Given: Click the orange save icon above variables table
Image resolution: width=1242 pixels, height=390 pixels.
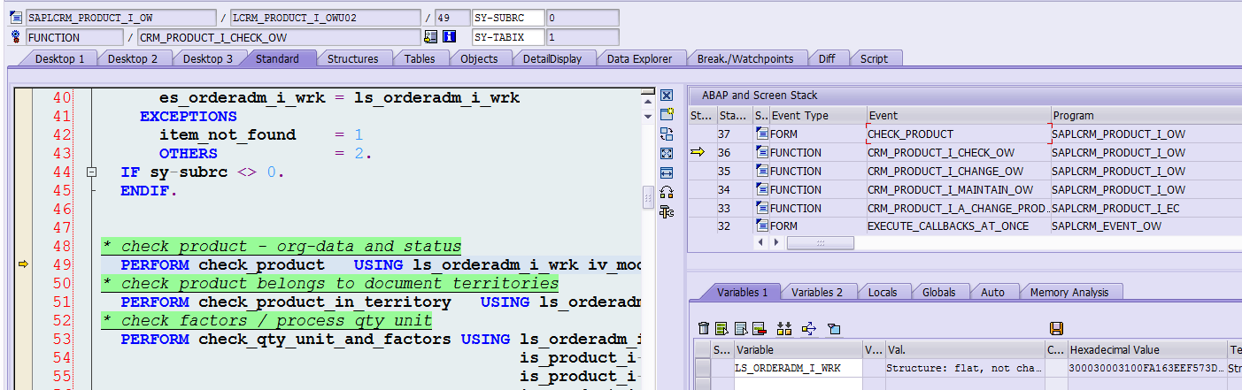Looking at the screenshot, I should pyautogui.click(x=1055, y=328).
